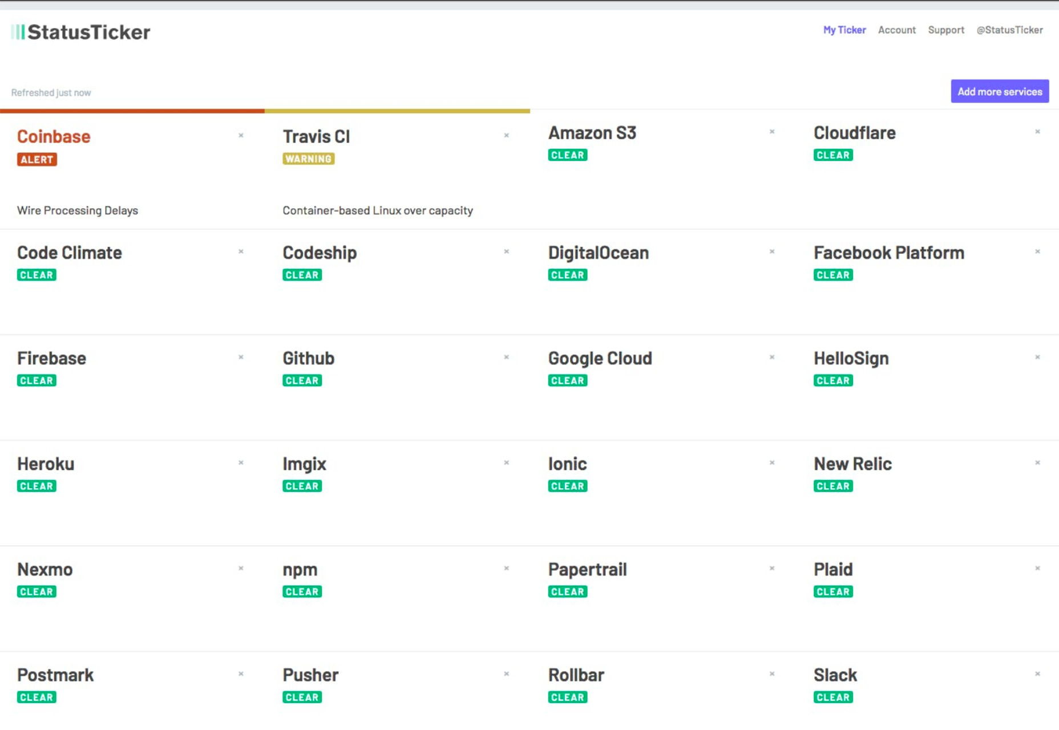Open the New Relic service title
The image size is (1059, 730).
852,464
